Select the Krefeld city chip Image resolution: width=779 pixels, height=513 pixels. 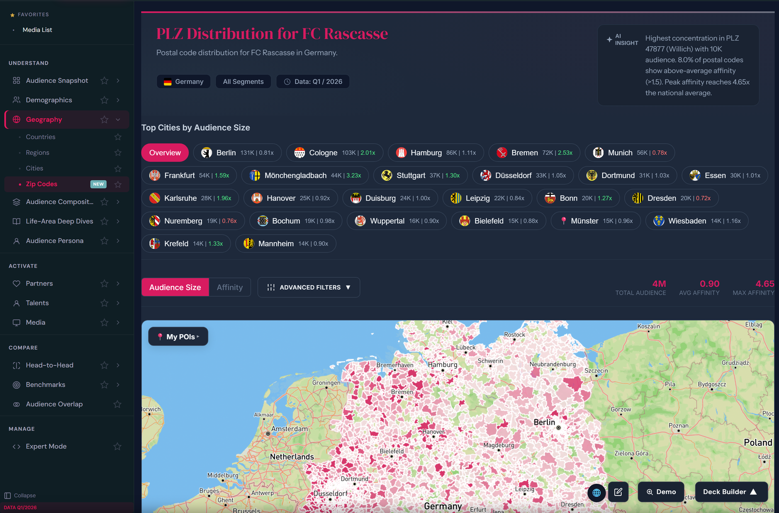[x=186, y=244]
